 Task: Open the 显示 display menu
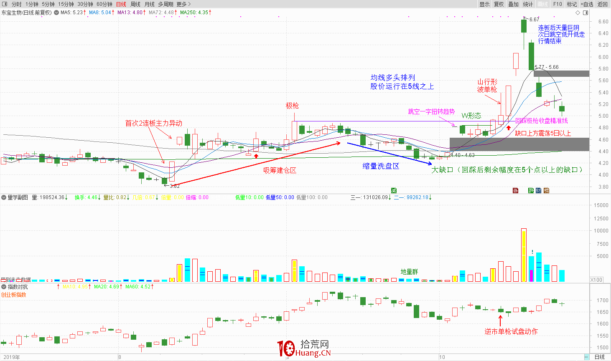(484, 4)
